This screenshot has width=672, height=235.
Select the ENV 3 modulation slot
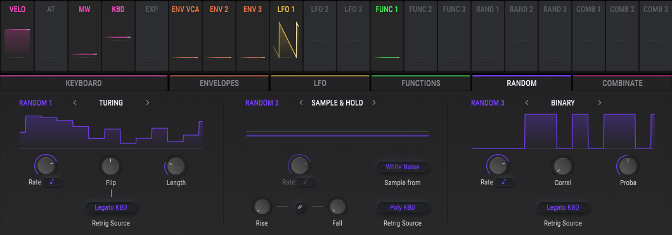(252, 36)
